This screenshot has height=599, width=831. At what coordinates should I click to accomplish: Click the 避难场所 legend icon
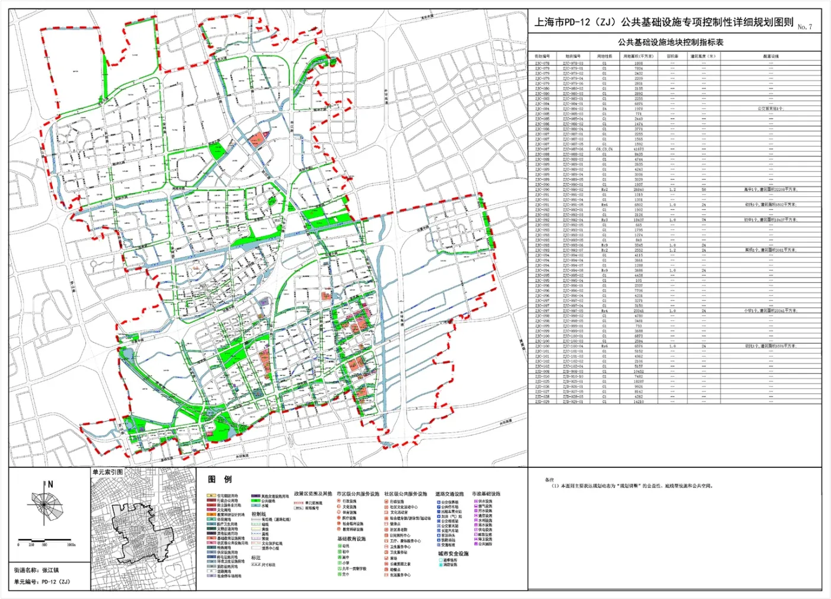click(440, 560)
